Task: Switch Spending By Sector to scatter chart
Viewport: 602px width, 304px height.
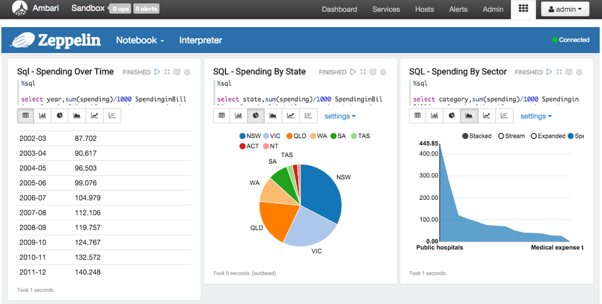Action: coord(504,116)
